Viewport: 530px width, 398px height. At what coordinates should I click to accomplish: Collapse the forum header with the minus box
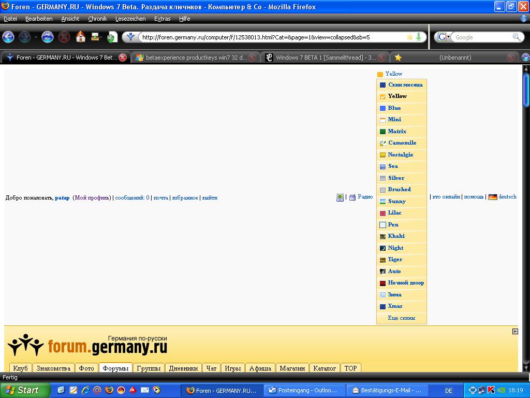[515, 332]
